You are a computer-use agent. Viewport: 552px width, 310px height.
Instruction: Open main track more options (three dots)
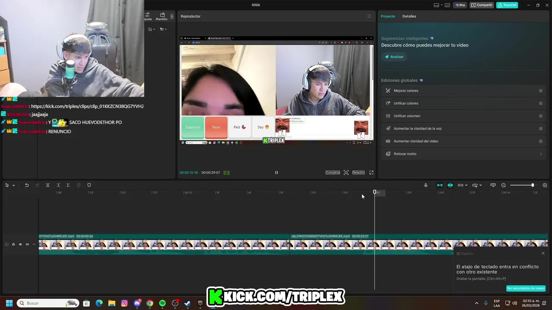pos(34,245)
